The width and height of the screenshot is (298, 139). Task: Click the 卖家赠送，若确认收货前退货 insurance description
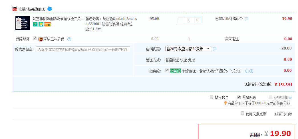coord(213,71)
